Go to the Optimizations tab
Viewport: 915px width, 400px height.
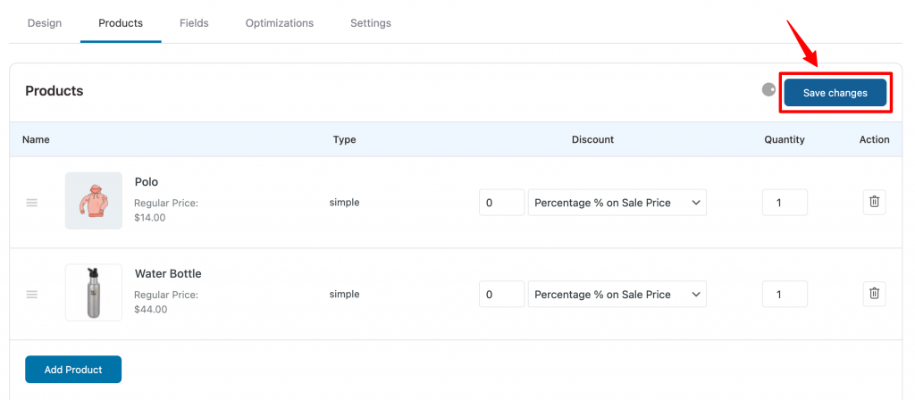point(280,23)
